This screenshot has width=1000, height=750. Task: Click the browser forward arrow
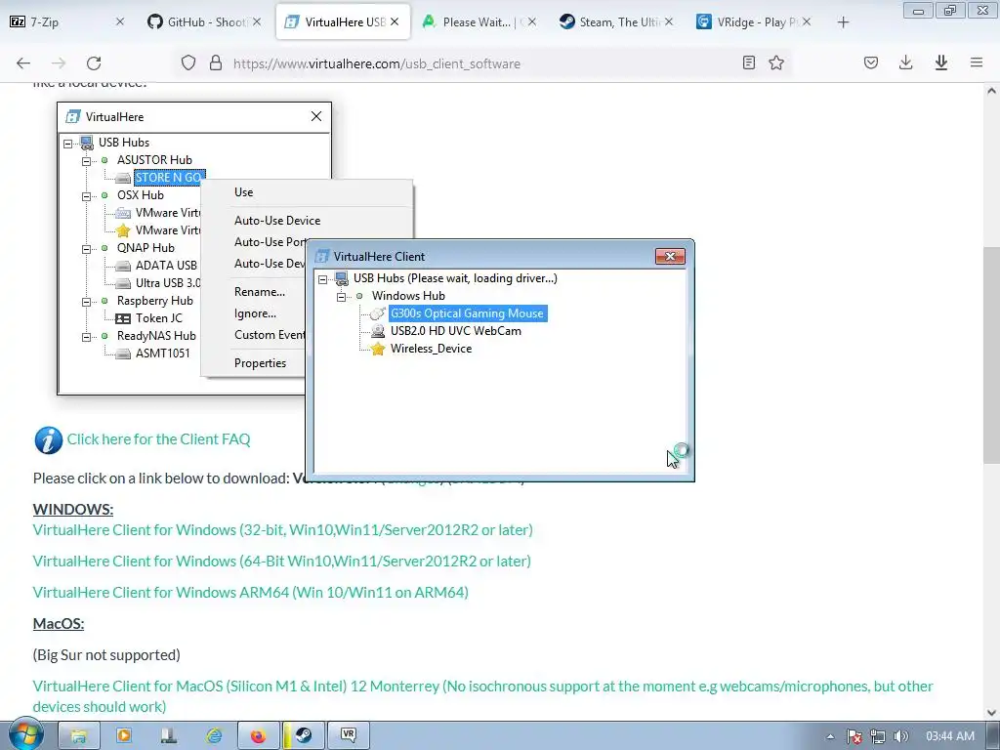59,62
